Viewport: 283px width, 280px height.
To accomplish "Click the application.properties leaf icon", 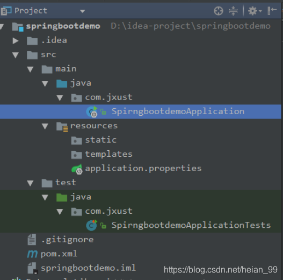I will (77, 169).
